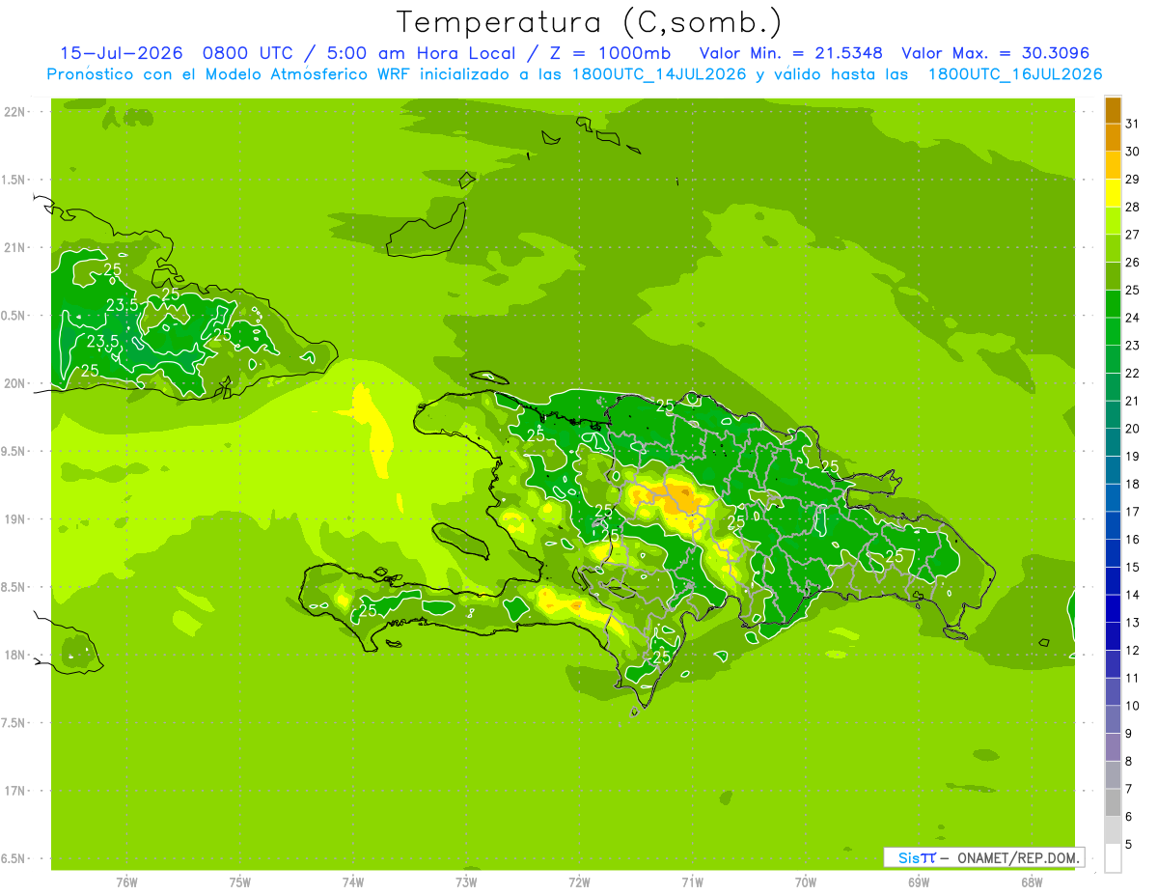Viewport: 1158px width, 895px height.
Task: Click the blue legend swatch between 16 and 17
Action: 1113,525
